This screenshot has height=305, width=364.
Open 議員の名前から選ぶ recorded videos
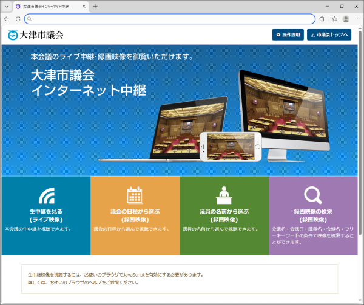pyautogui.click(x=224, y=215)
